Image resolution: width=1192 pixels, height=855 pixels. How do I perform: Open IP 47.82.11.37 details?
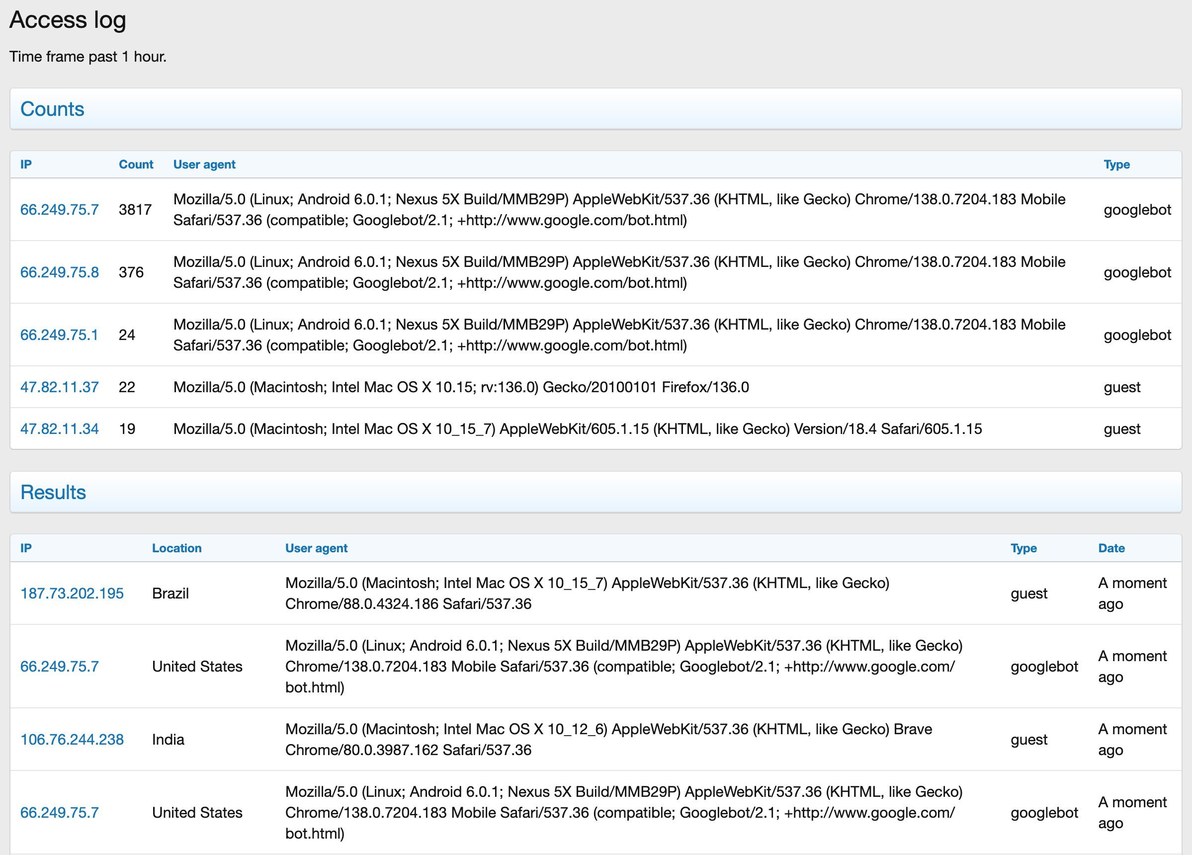pos(59,387)
